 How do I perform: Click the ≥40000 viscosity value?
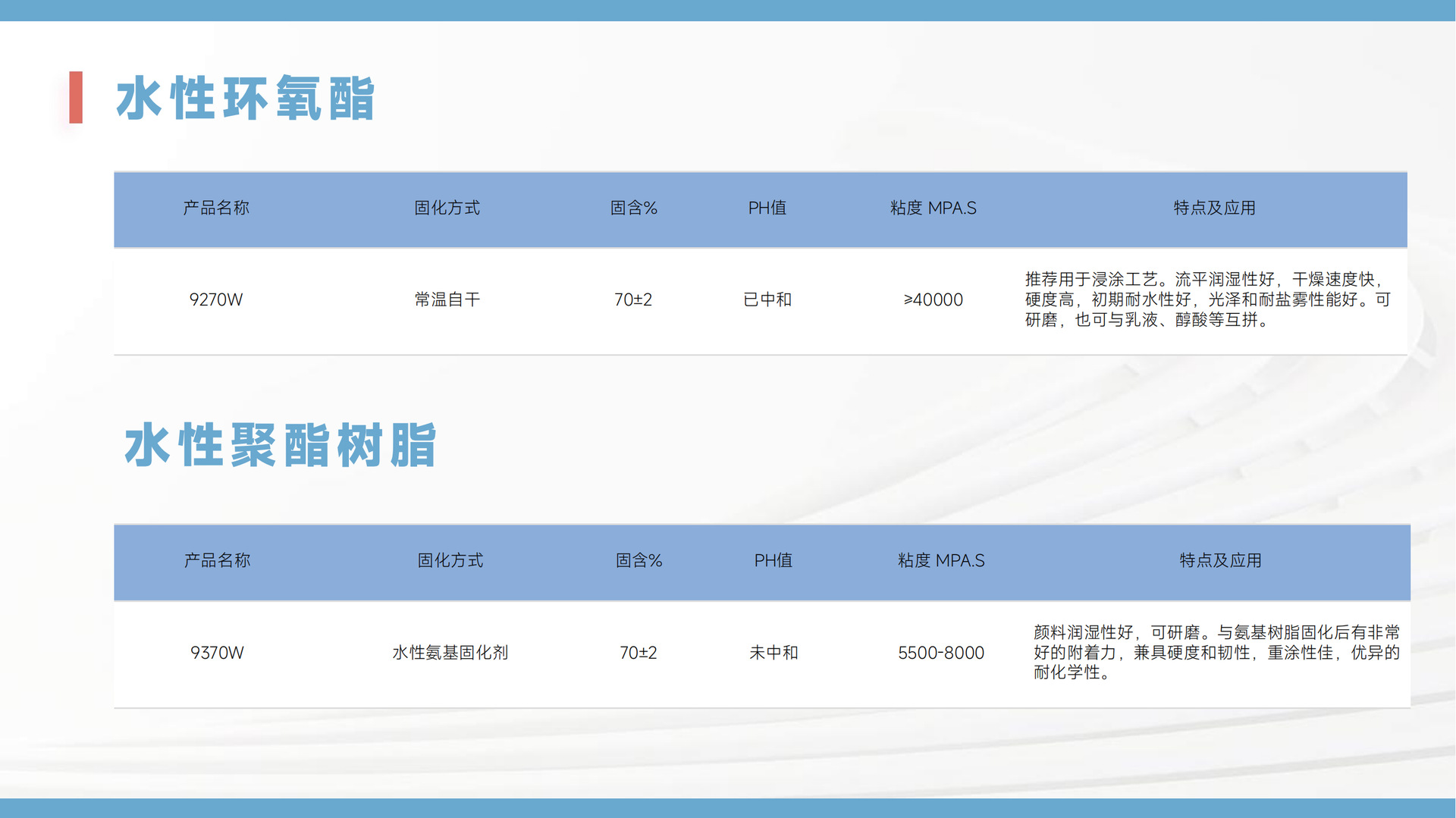click(933, 300)
